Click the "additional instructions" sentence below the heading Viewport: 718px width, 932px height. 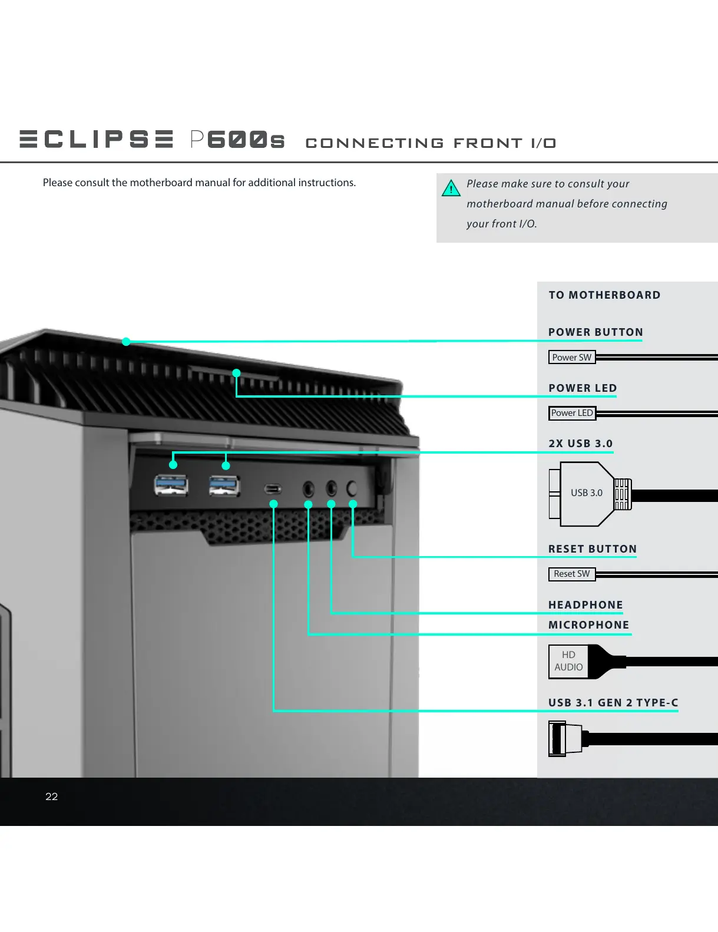pos(199,183)
